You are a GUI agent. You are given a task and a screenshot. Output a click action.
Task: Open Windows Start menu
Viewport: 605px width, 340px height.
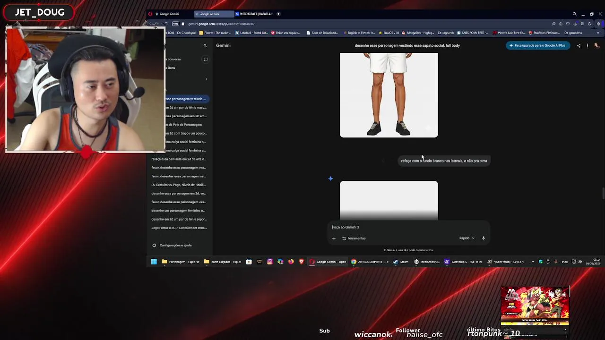154,262
